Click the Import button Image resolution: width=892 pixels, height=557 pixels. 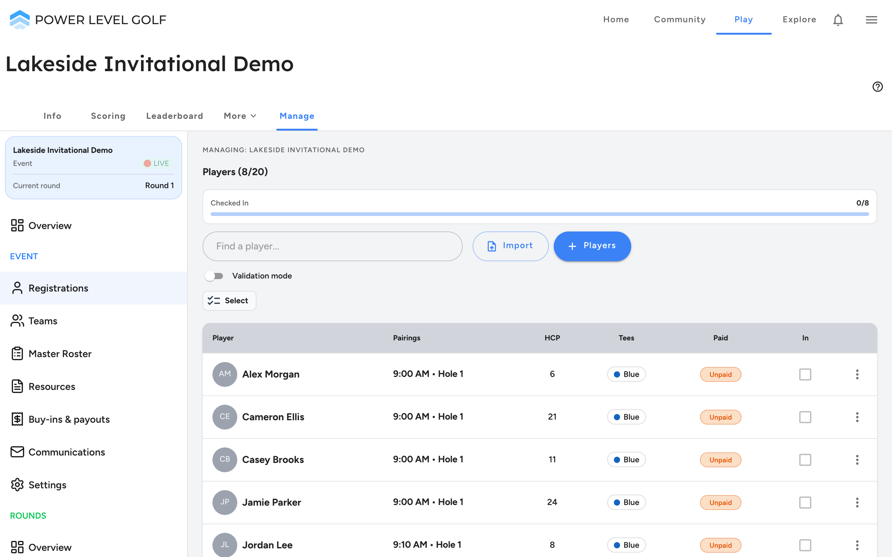point(510,246)
